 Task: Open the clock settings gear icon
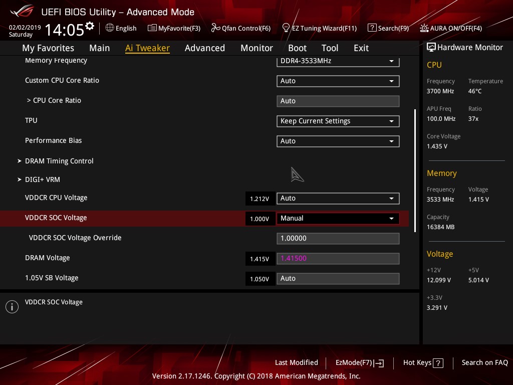pos(90,26)
